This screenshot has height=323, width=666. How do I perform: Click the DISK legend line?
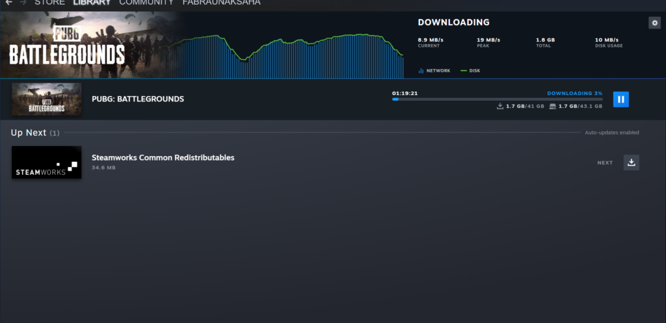pyautogui.click(x=463, y=71)
